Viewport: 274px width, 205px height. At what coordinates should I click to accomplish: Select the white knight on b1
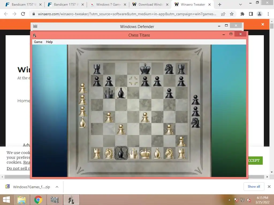(x=109, y=153)
